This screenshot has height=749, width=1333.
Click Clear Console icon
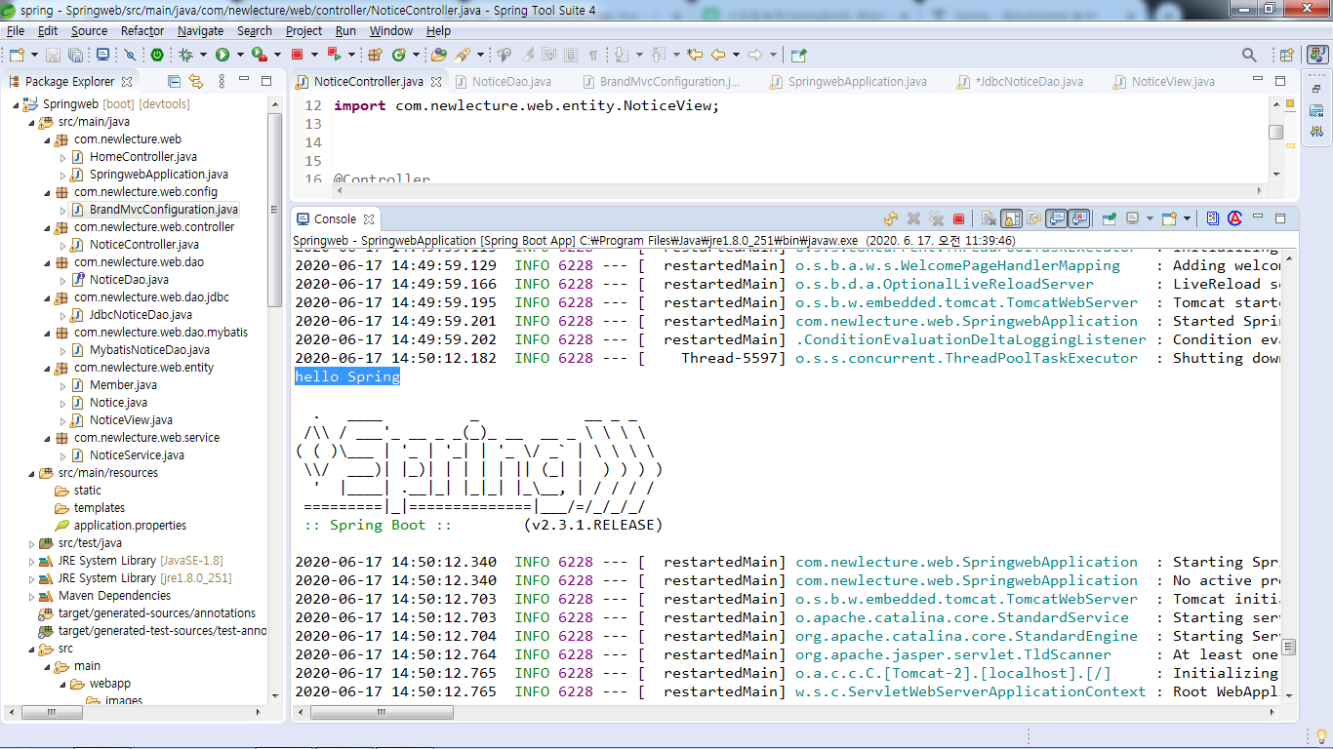(x=989, y=219)
